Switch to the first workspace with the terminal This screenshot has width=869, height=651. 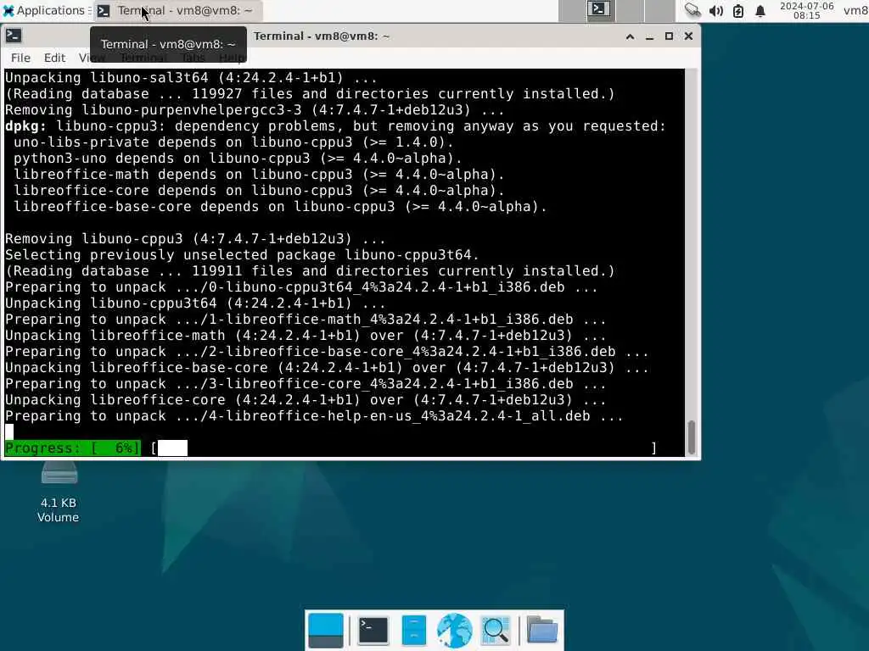coord(600,10)
